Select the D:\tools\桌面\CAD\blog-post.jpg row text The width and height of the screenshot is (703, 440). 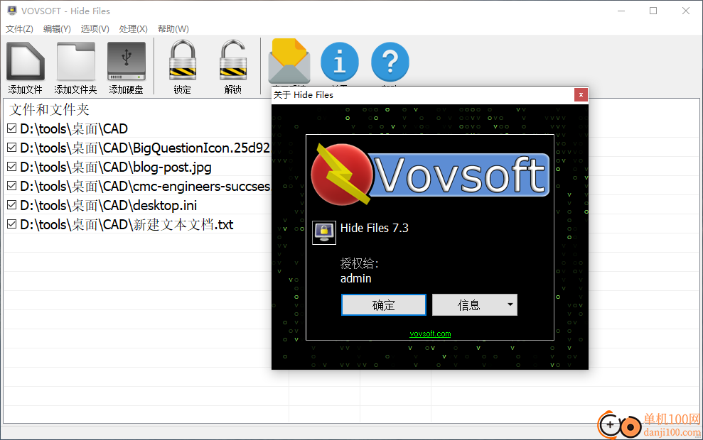tap(116, 167)
